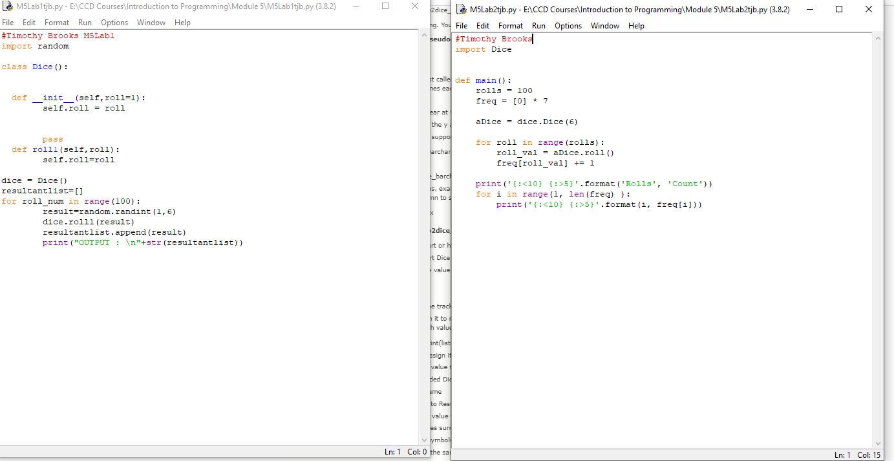This screenshot has width=894, height=461.
Task: Open Help menu in M5Lab2tjb.py window
Action: (636, 26)
